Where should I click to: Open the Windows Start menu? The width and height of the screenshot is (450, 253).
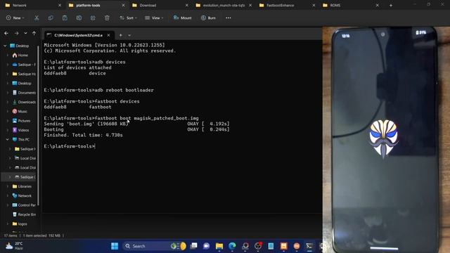point(115,246)
